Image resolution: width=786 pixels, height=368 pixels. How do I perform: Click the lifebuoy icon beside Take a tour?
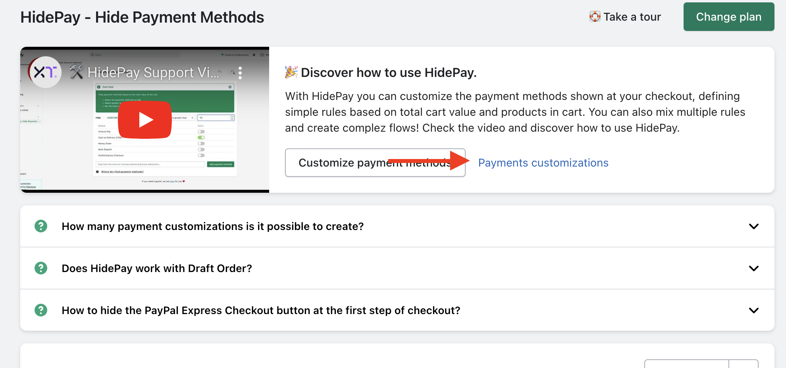[x=595, y=17]
